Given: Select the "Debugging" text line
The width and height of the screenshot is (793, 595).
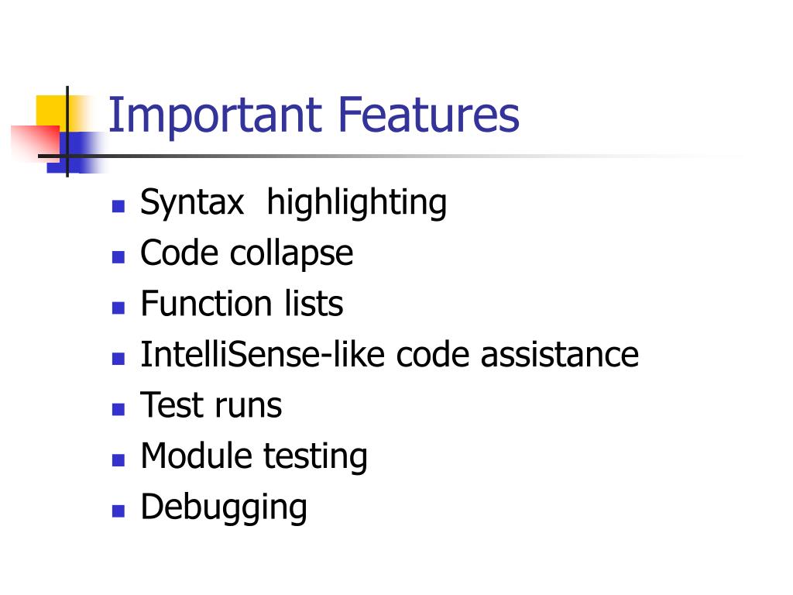Looking at the screenshot, I should [224, 507].
